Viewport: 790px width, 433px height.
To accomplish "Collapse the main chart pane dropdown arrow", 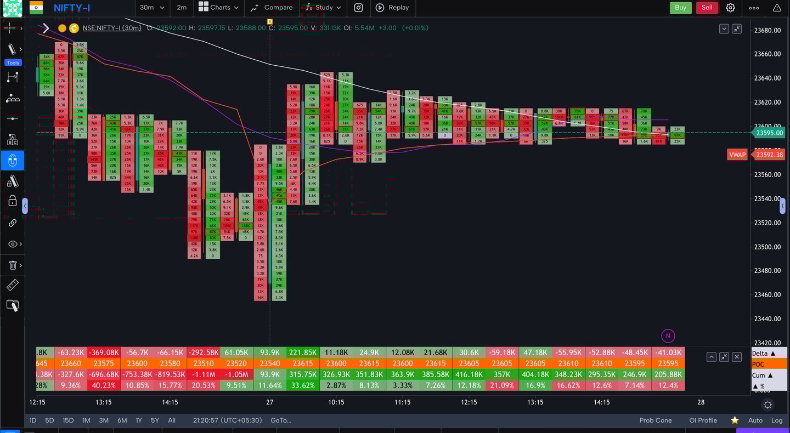I will click(x=724, y=29).
